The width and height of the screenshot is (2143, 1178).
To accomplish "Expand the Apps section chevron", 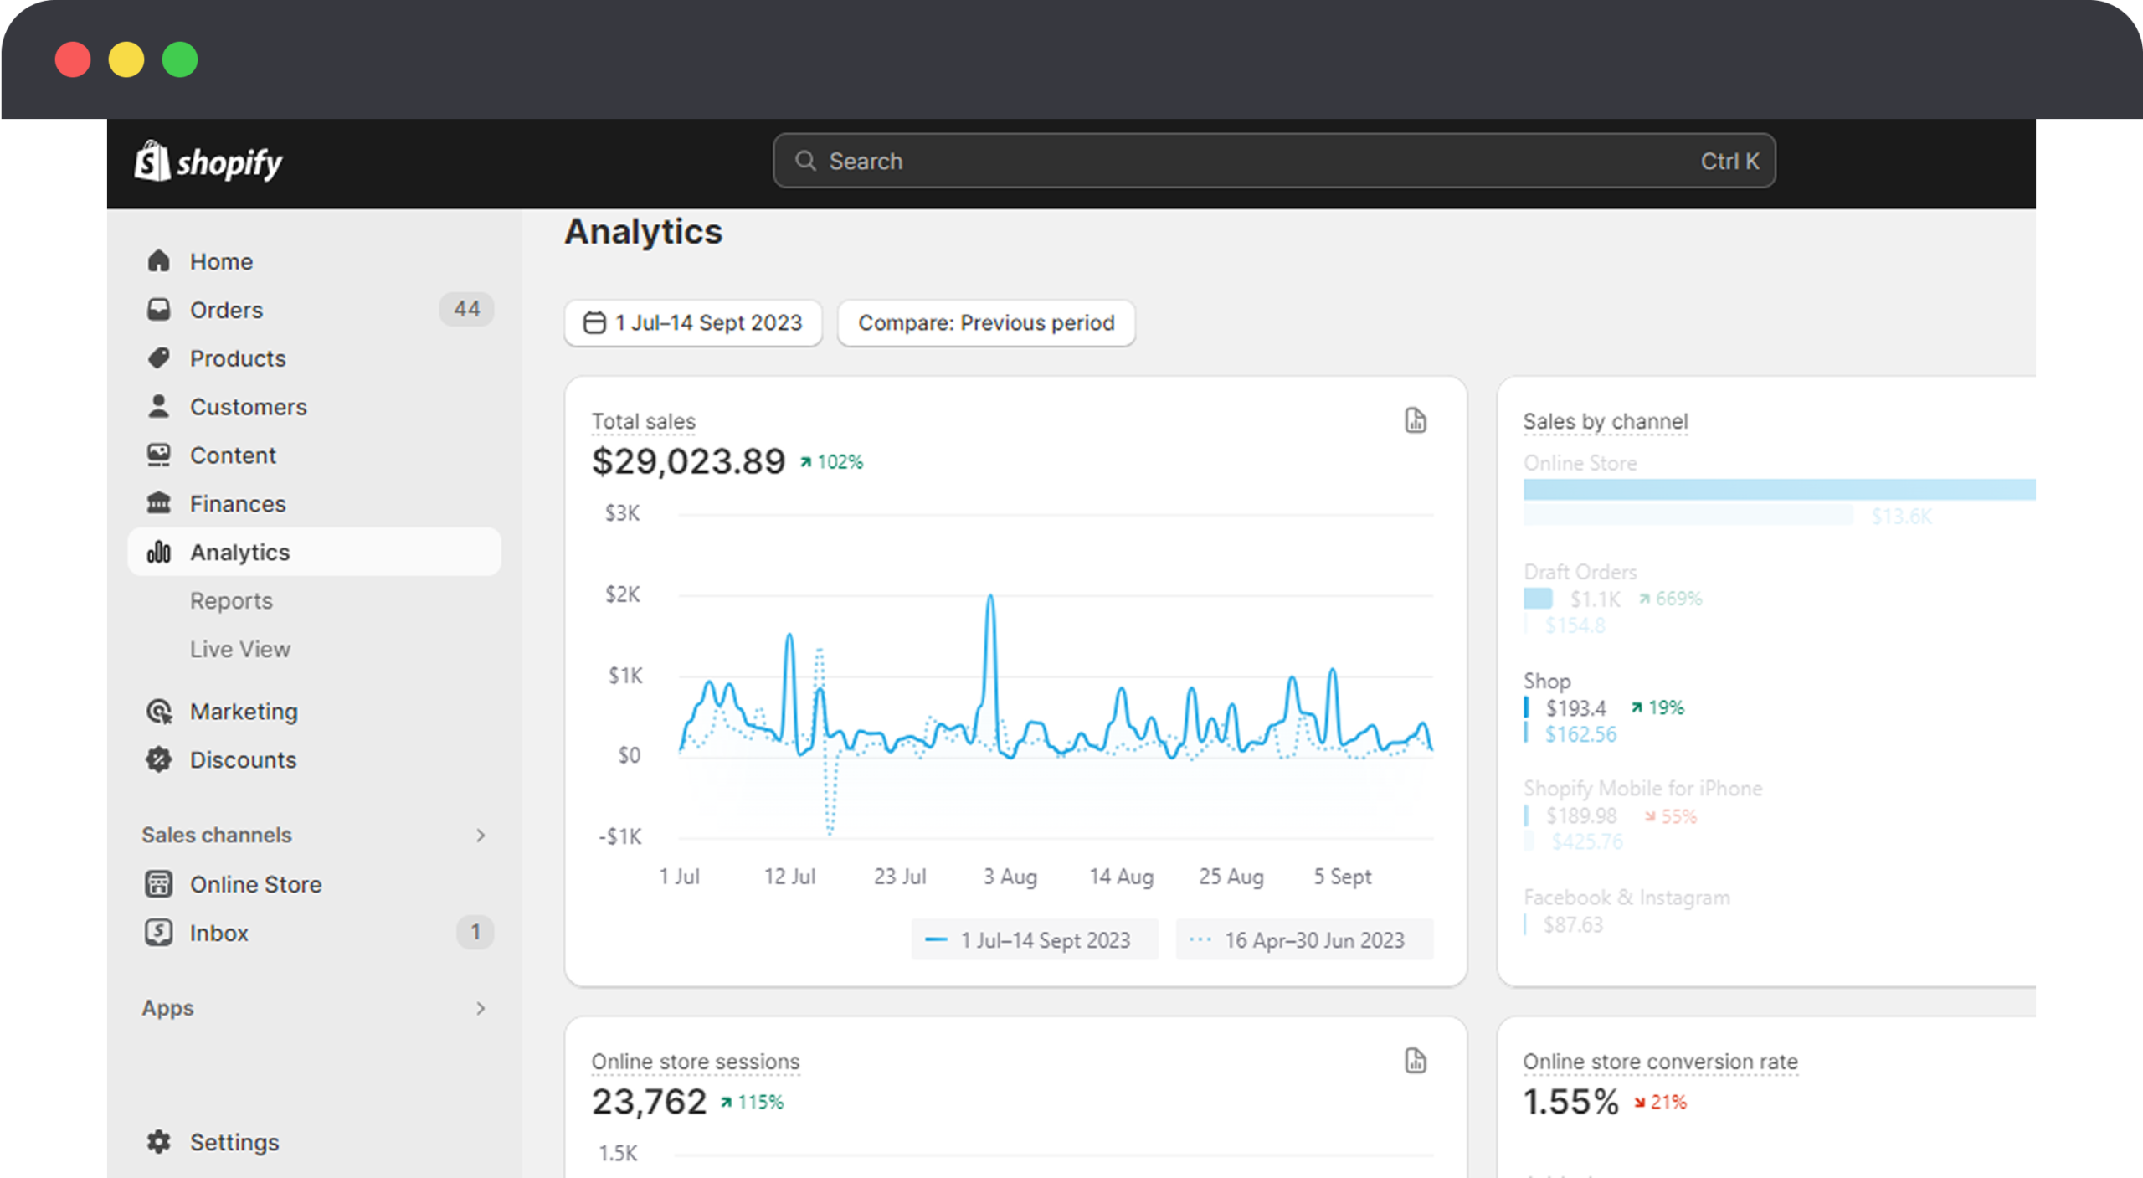I will tap(481, 1009).
